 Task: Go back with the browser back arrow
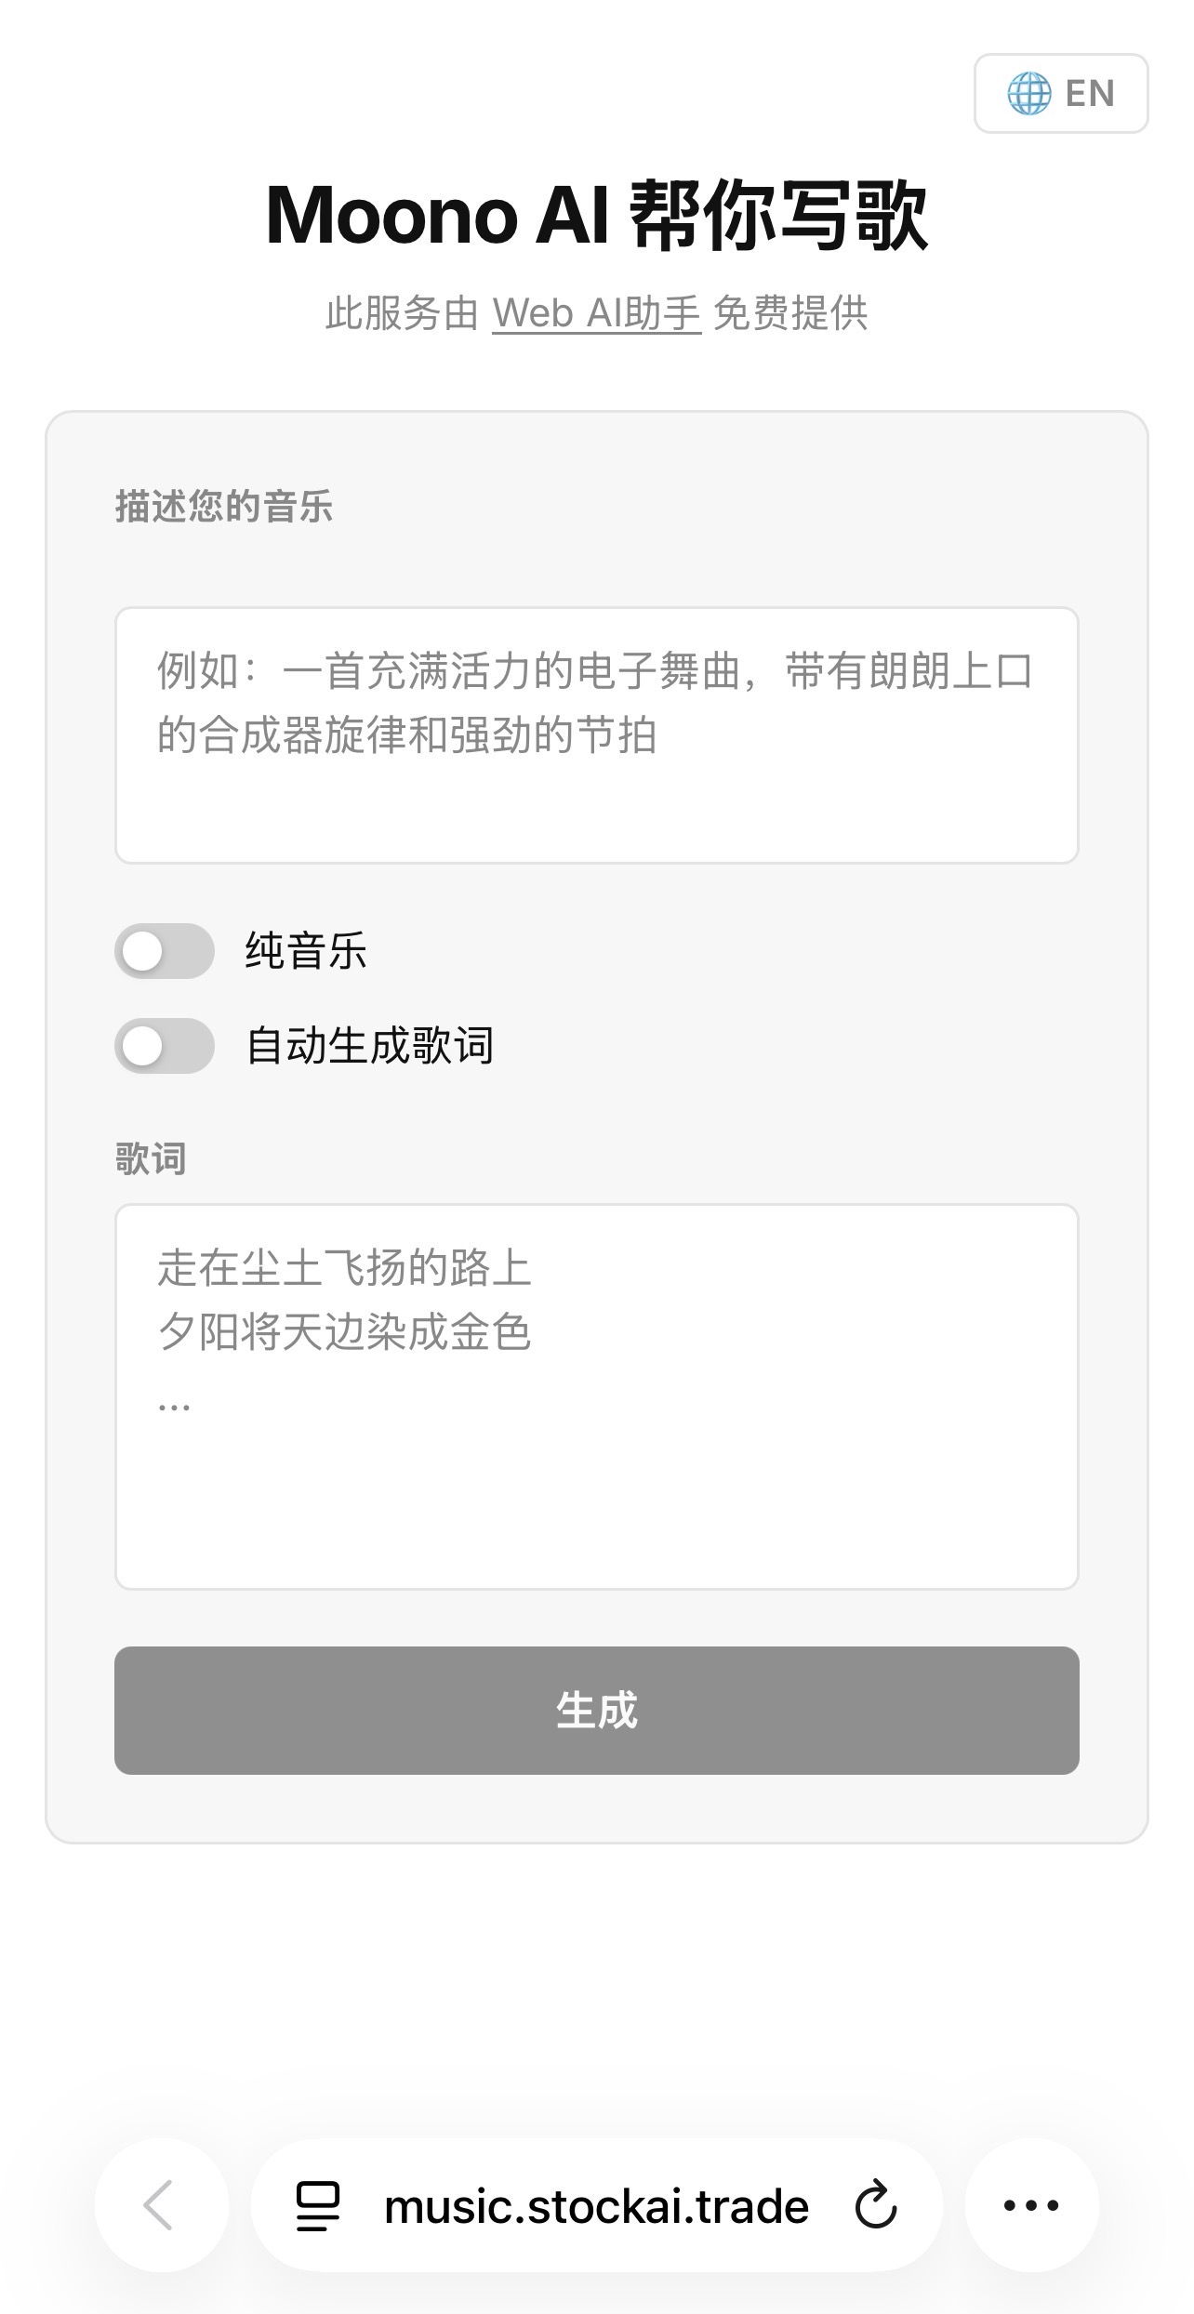click(160, 2204)
